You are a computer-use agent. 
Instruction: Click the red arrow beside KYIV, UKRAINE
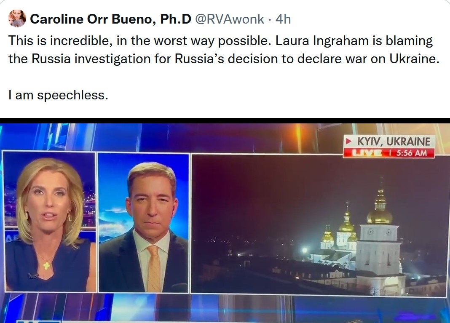pos(348,141)
